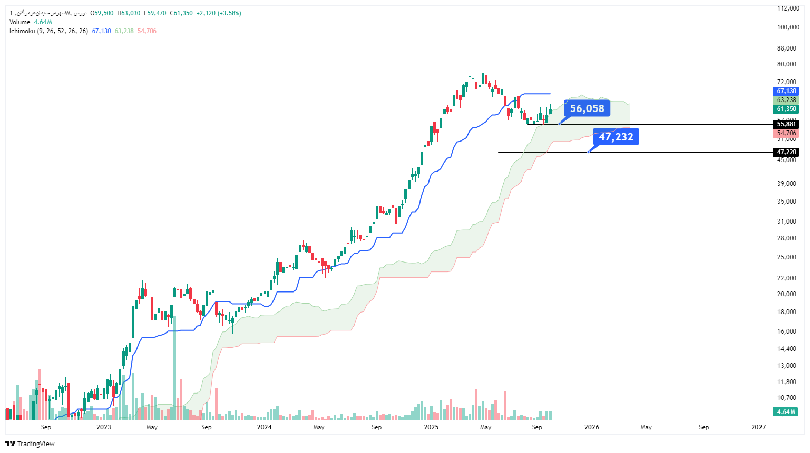Screen dimensions: 810x453
Task: Select the Volume indicator legend
Action: (x=31, y=22)
